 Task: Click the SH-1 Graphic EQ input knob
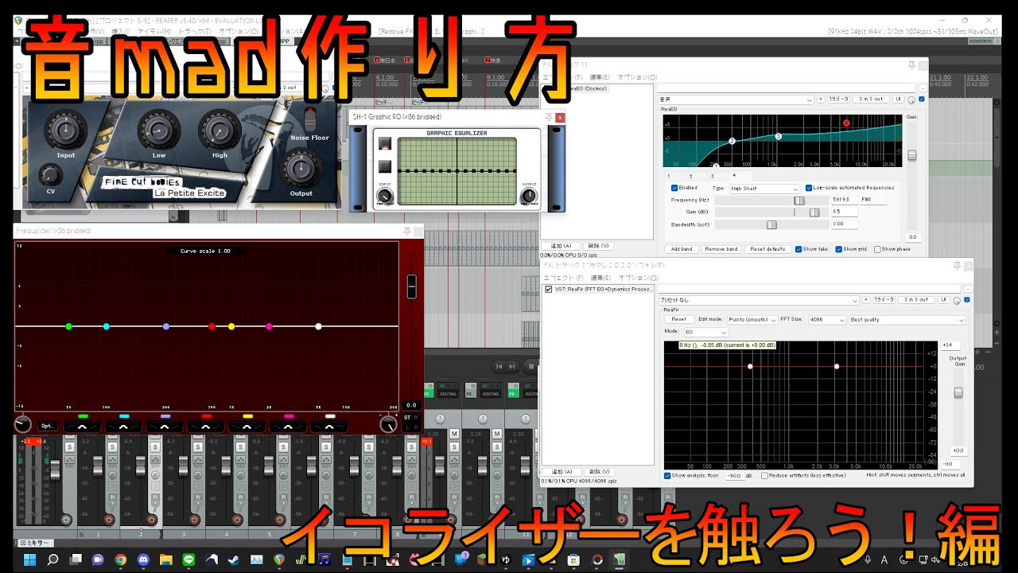click(x=384, y=196)
